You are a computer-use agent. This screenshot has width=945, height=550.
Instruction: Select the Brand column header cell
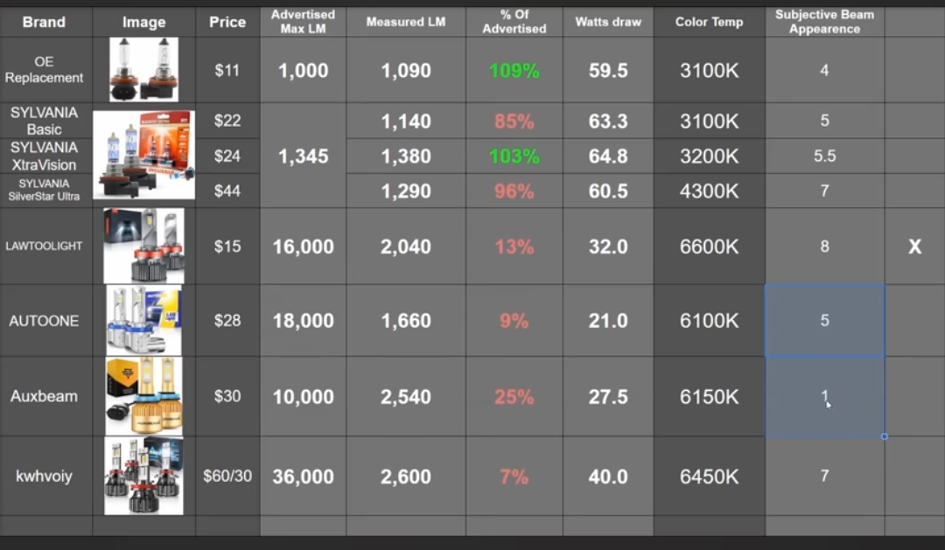pos(44,22)
